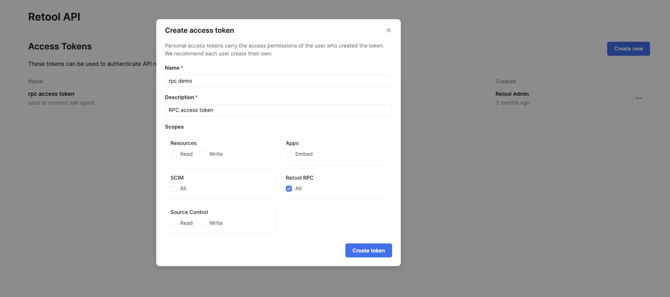Click the Retool Admin creator text
The height and width of the screenshot is (297, 670).
512,94
